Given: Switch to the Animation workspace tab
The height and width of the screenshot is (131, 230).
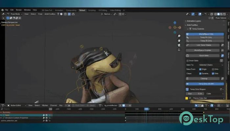Looking at the screenshot, I should [59, 10].
